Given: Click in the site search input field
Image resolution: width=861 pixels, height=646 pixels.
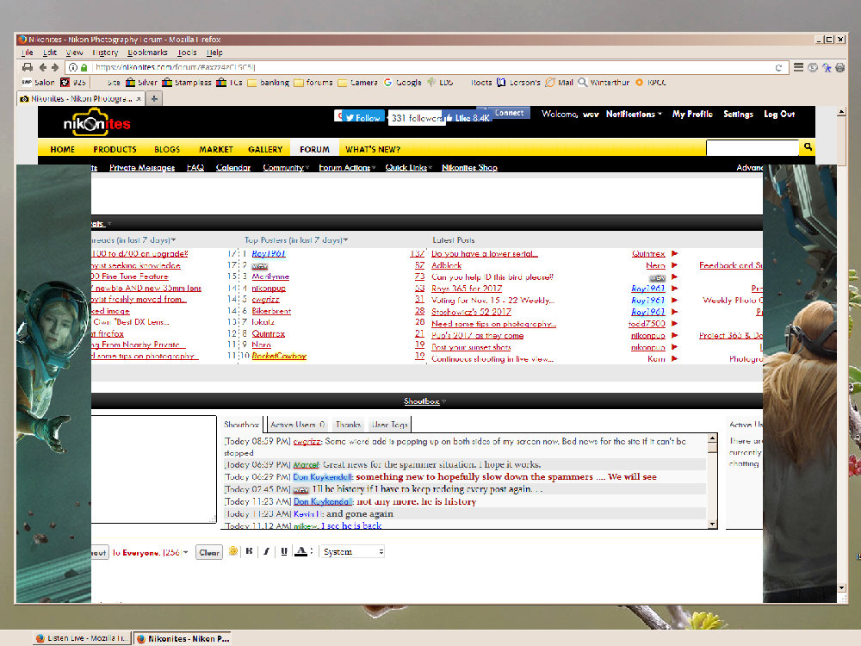Looking at the screenshot, I should pyautogui.click(x=752, y=148).
